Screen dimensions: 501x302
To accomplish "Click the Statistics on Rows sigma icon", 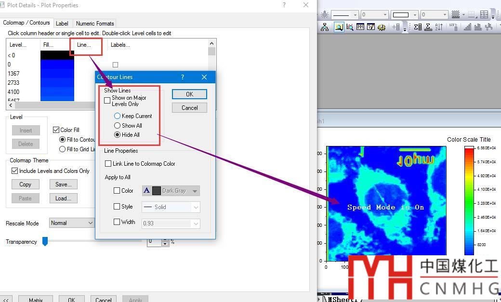I will [x=428, y=27].
